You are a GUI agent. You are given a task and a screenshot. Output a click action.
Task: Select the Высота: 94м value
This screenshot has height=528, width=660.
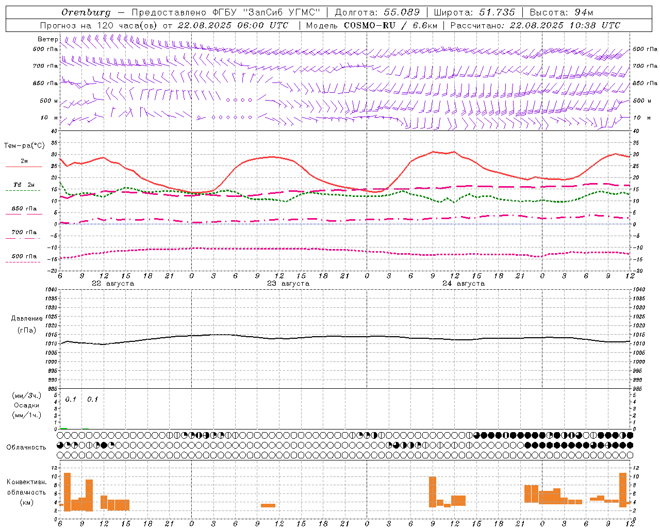point(562,12)
